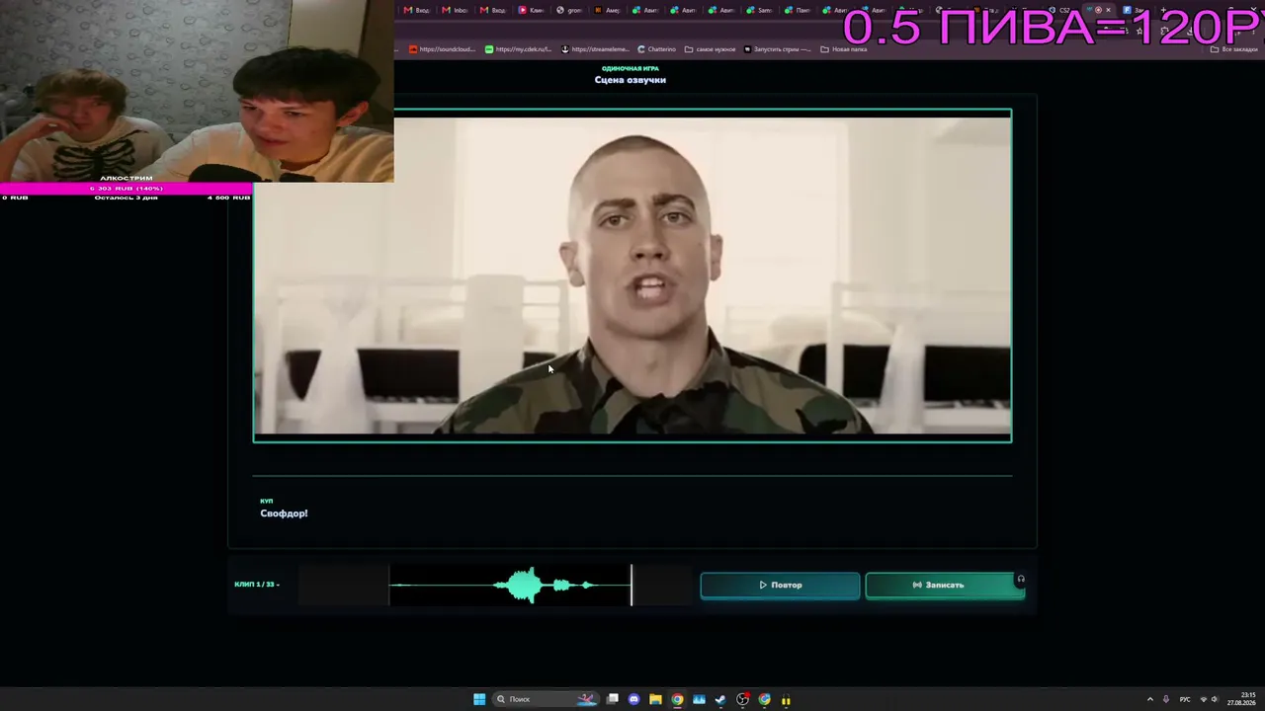The image size is (1265, 711).
Task: Open the streamelements bookmark
Action: 596,49
